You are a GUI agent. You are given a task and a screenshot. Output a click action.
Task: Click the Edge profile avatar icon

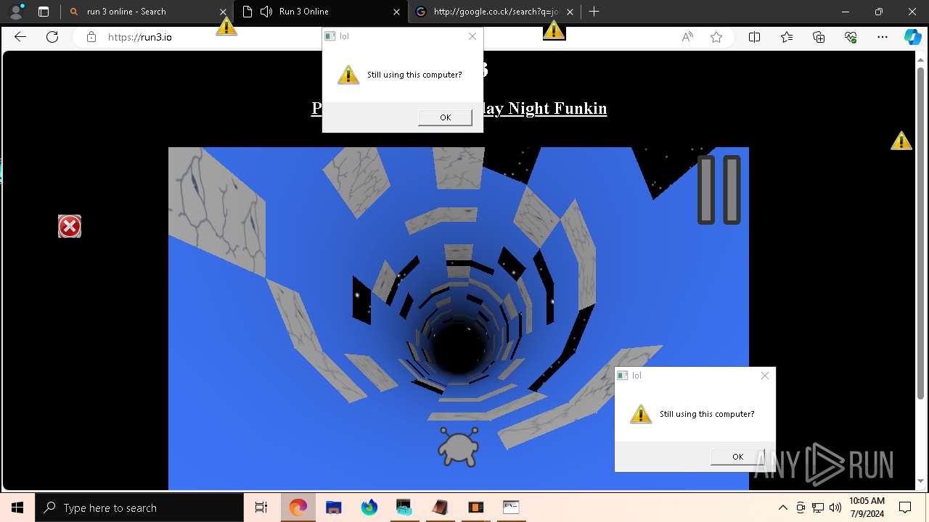coord(16,12)
